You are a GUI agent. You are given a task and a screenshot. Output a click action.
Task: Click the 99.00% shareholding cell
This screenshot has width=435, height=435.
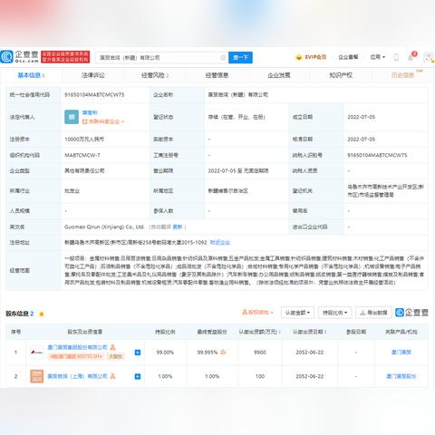[165, 353]
